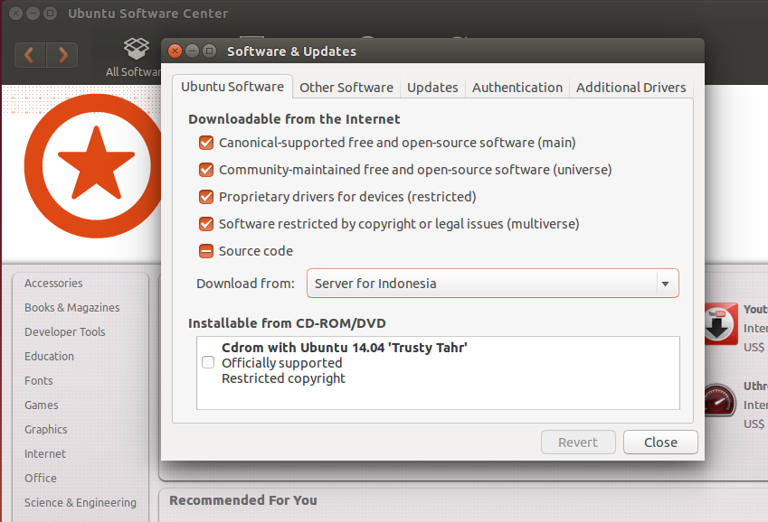Enable Cdrom with Ubuntu 14.04 checkbox
Screen dimensions: 768x522
pyautogui.click(x=208, y=362)
